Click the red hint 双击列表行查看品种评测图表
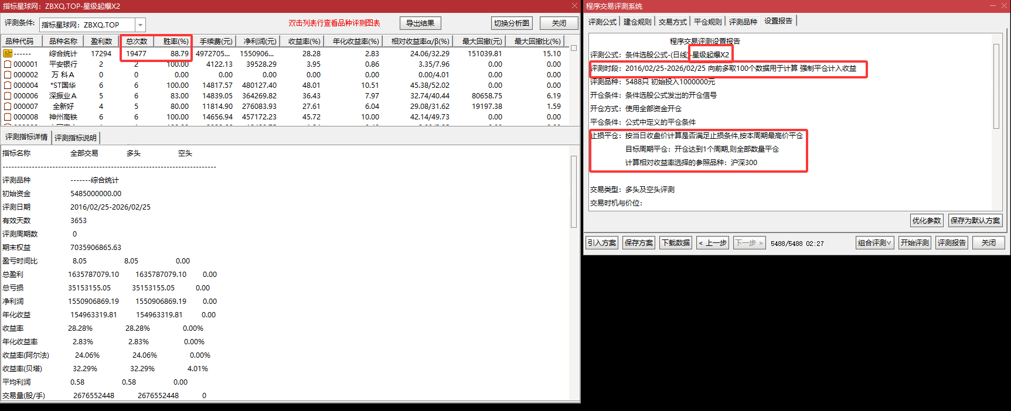Image resolution: width=1011 pixels, height=411 pixels. pyautogui.click(x=334, y=23)
